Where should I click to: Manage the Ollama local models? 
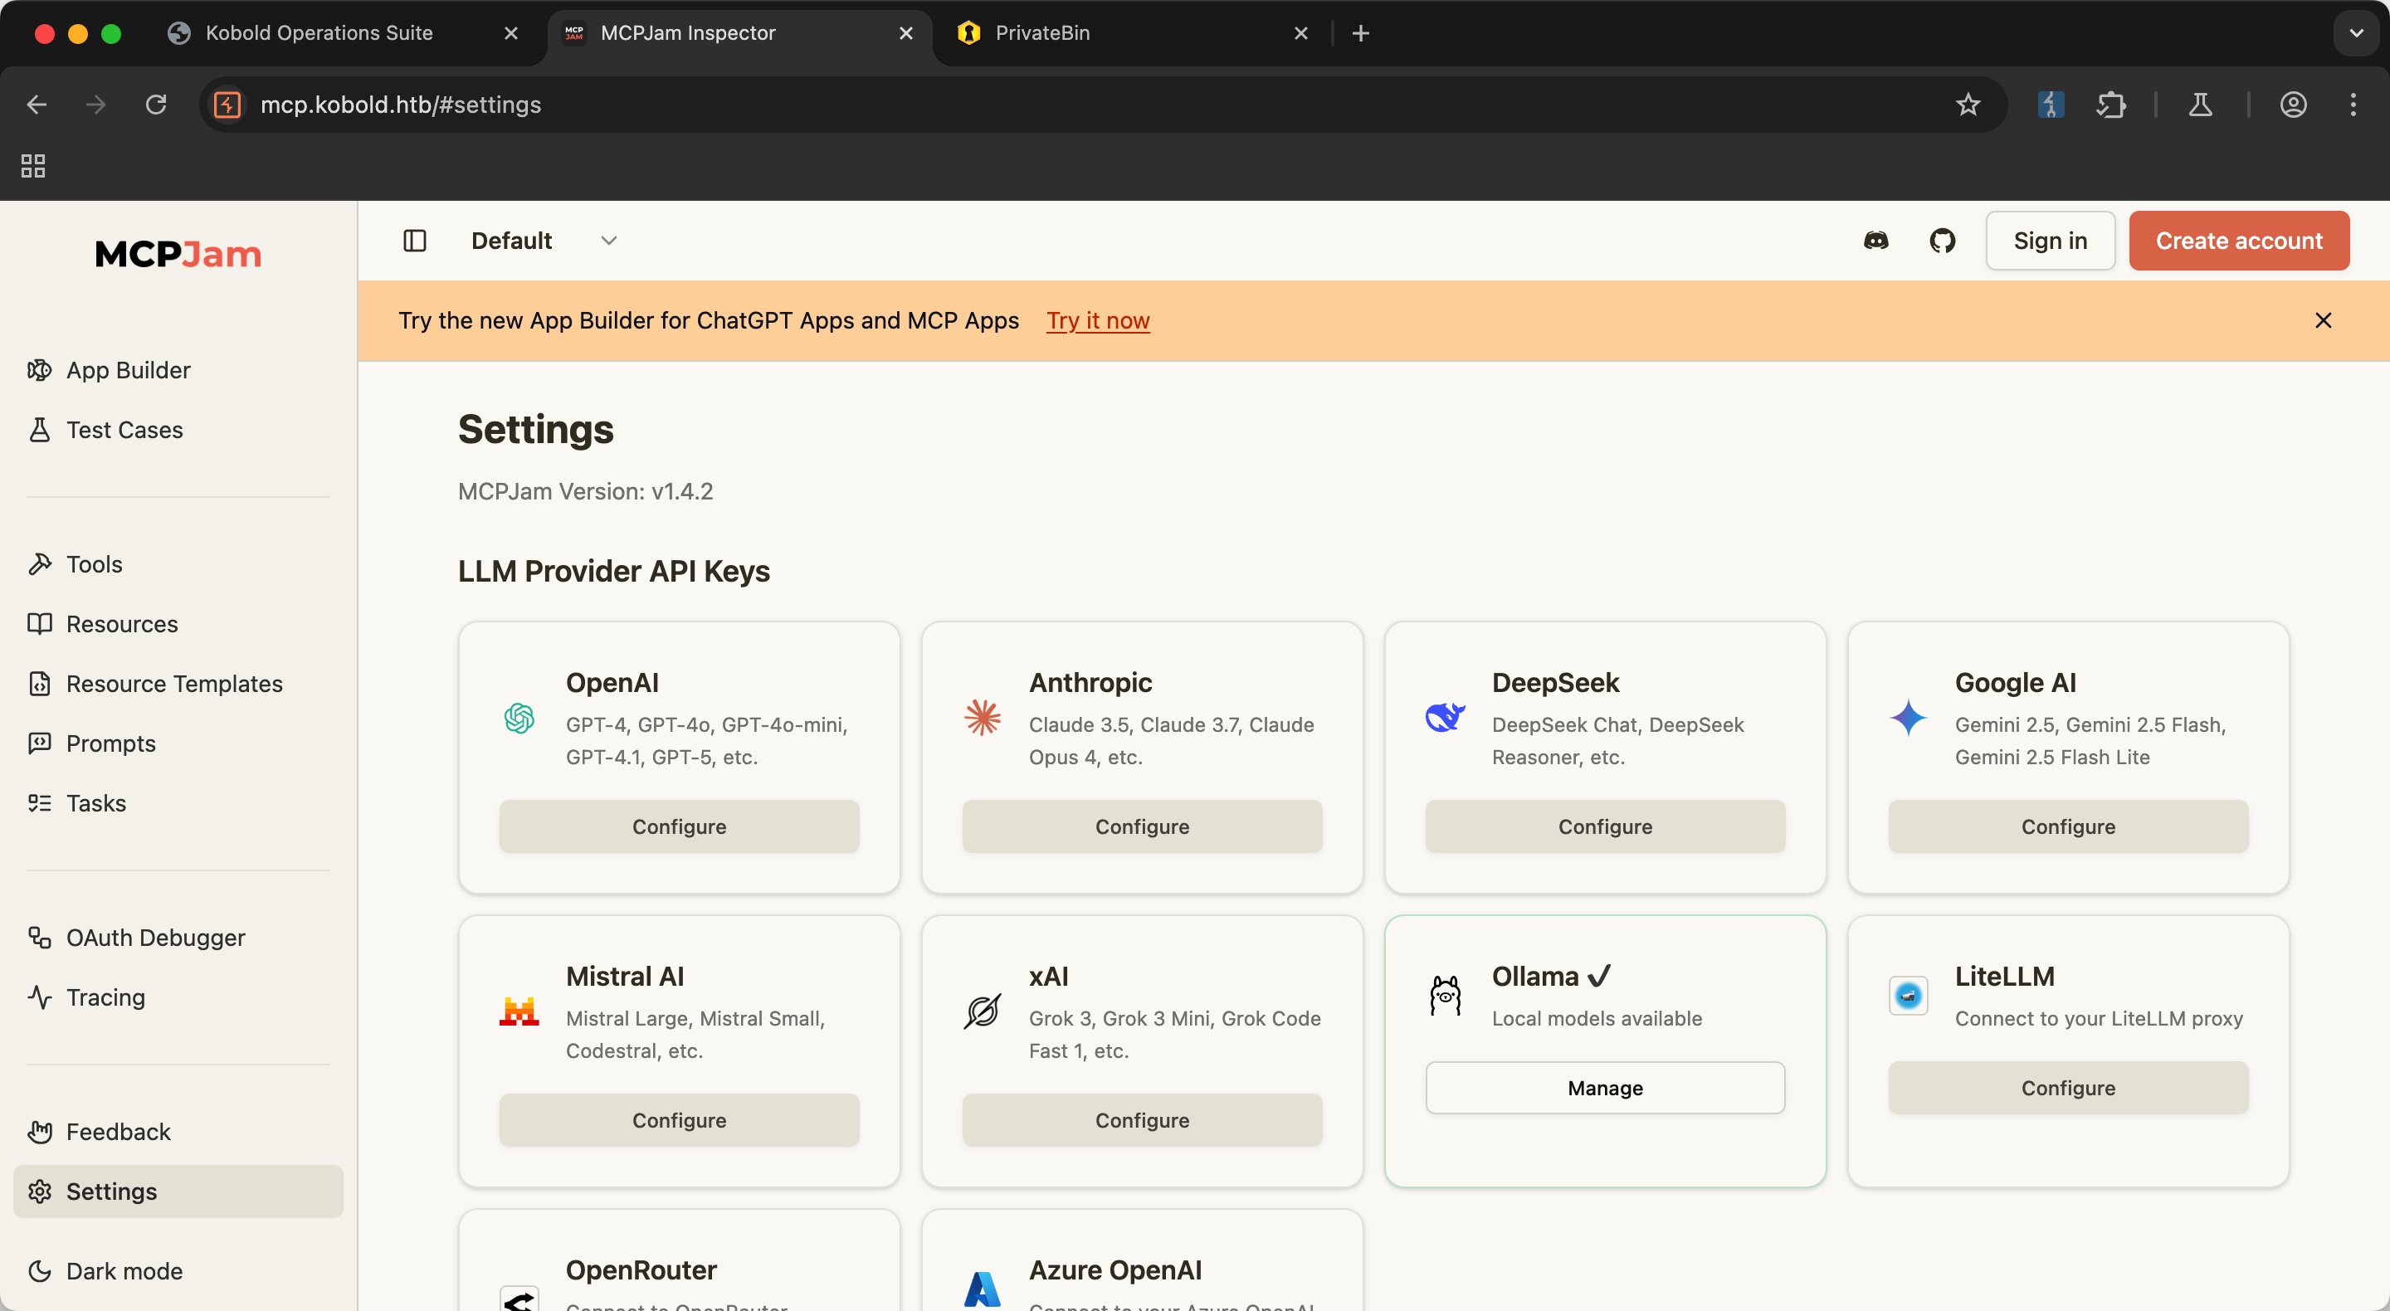(1605, 1088)
